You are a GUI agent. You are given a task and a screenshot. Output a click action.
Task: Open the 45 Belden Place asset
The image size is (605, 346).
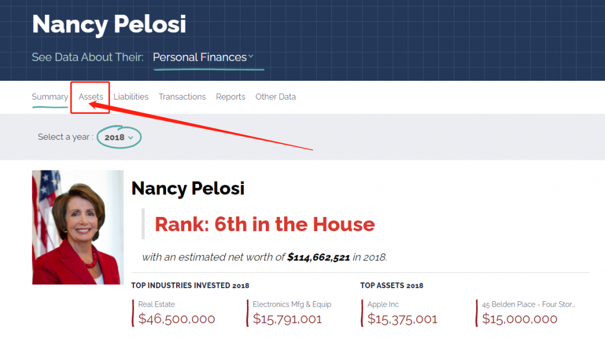pyautogui.click(x=528, y=304)
